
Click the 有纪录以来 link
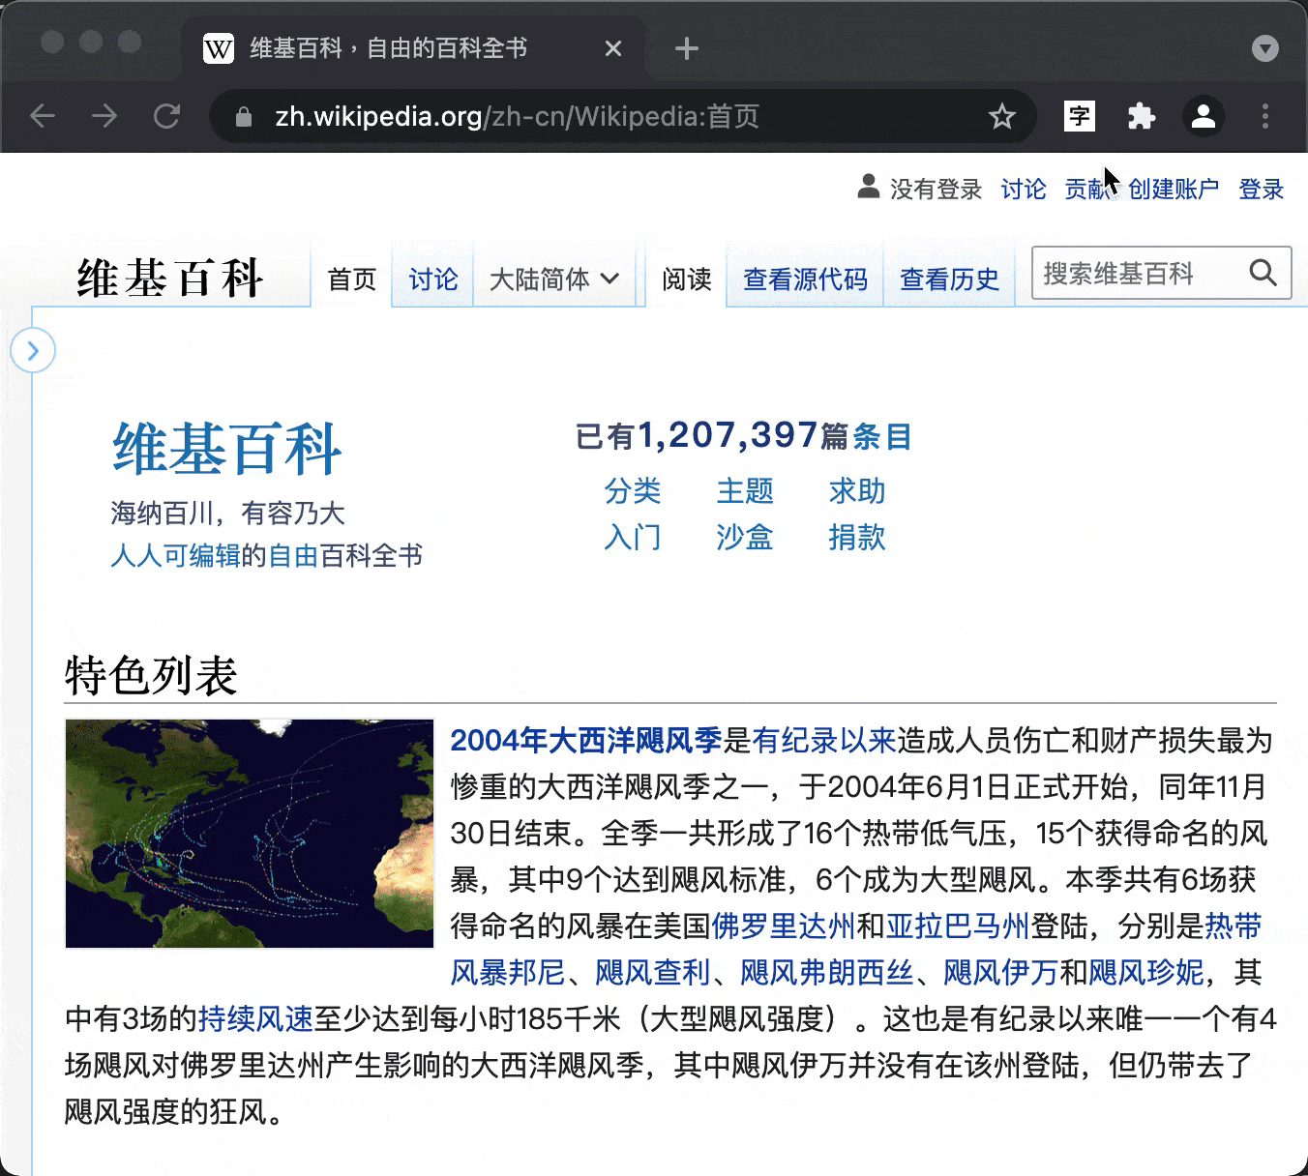(824, 741)
